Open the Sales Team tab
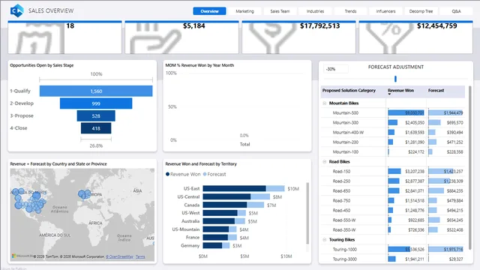This screenshot has width=480, height=270. pyautogui.click(x=280, y=11)
